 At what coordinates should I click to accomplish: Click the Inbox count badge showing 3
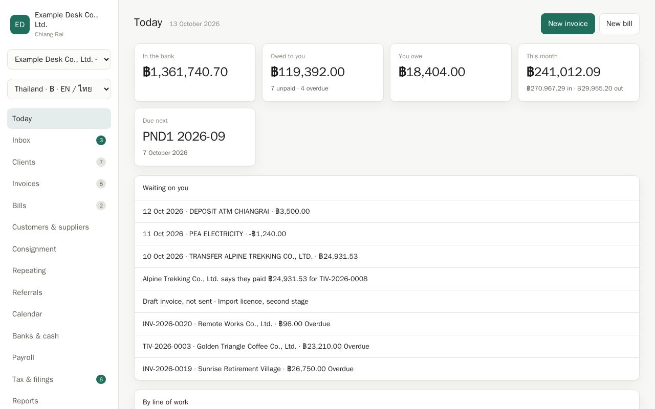pos(101,140)
